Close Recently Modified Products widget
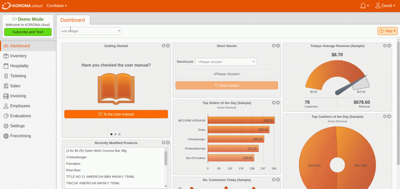400x189 pixels. point(168,143)
